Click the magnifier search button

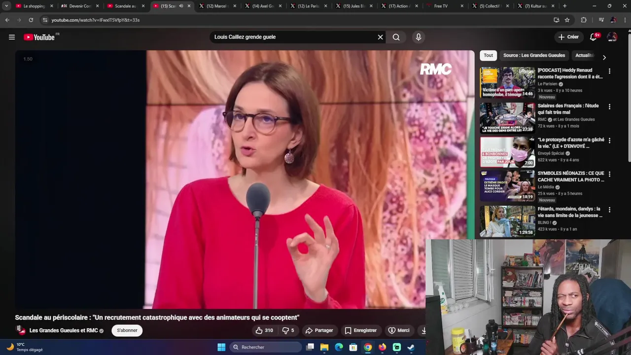(x=396, y=37)
